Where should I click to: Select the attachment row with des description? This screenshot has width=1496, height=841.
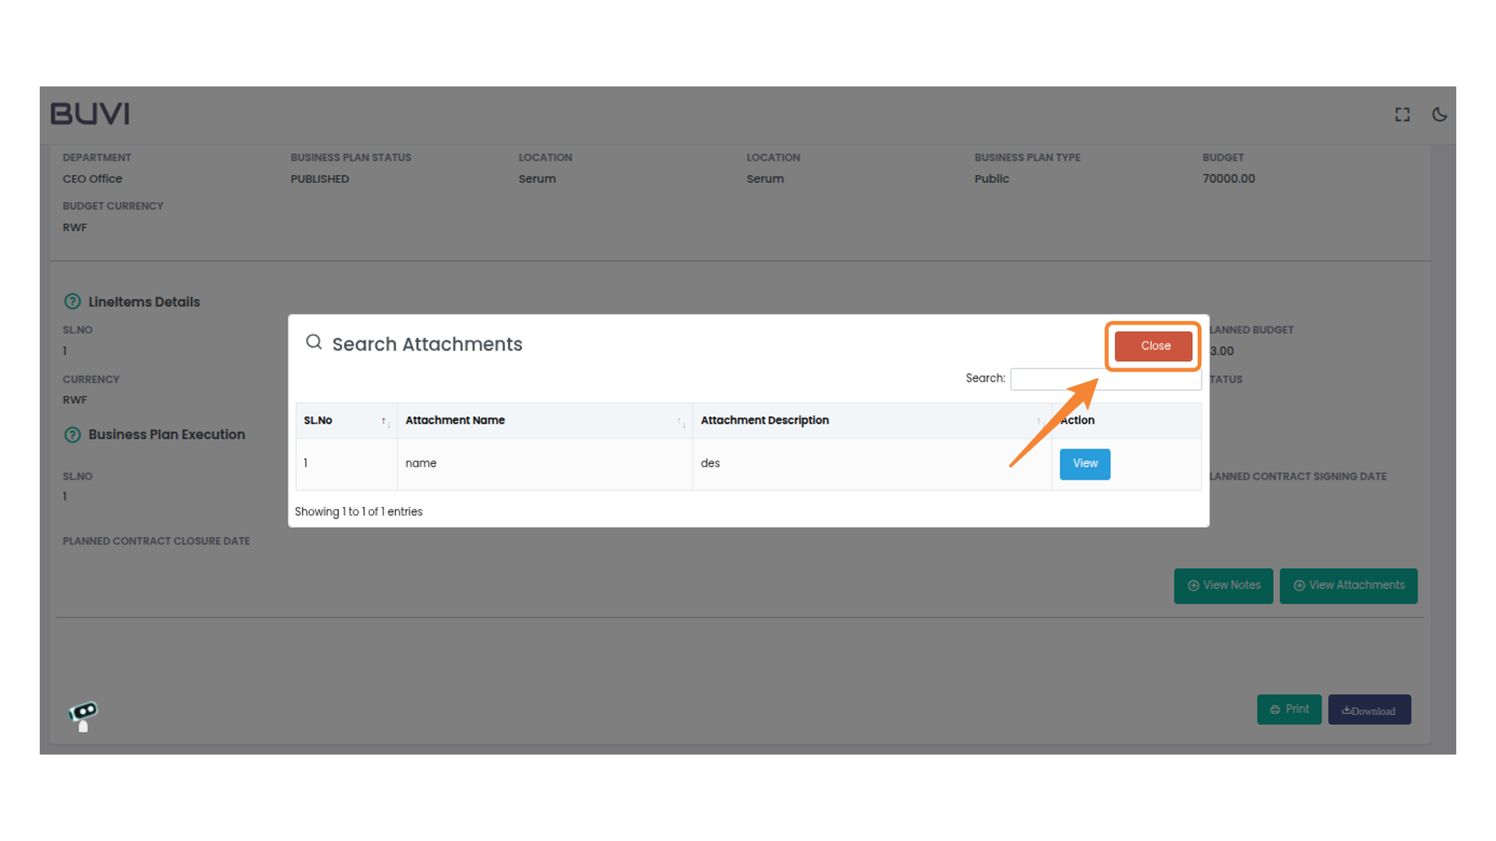(x=710, y=463)
